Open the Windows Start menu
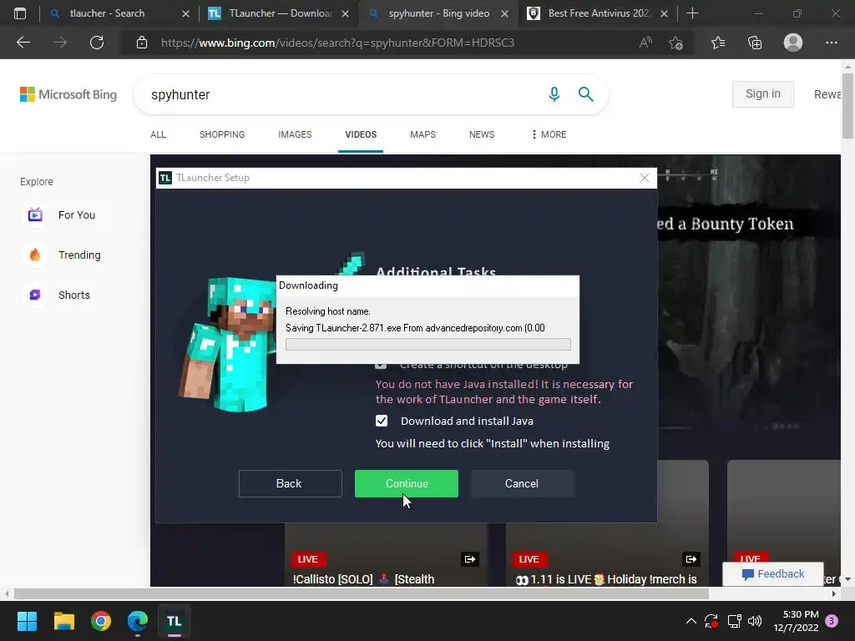Viewport: 855px width, 641px height. click(27, 621)
